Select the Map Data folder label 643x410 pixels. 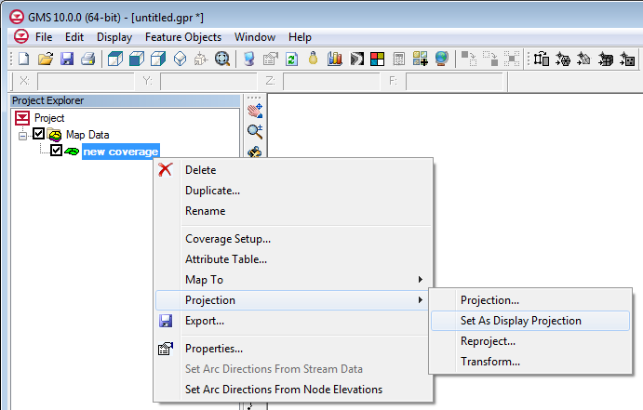pos(87,135)
